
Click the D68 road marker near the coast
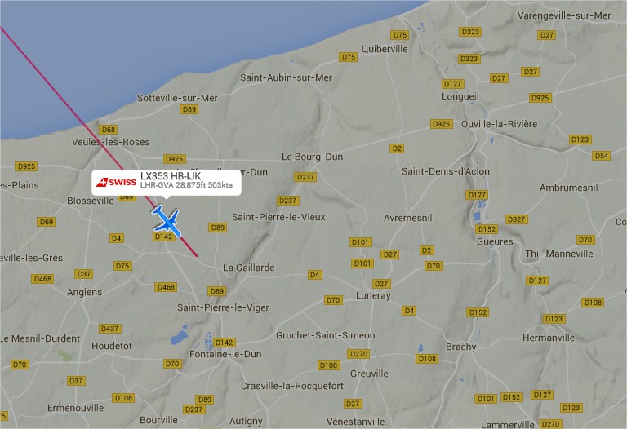[108, 130]
